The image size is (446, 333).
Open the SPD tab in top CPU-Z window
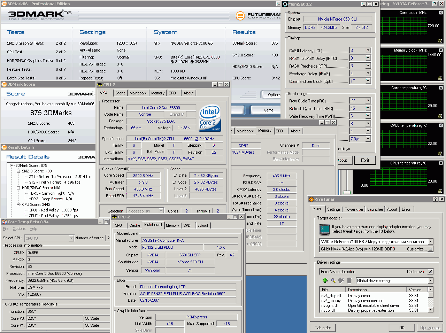pyautogui.click(x=172, y=93)
